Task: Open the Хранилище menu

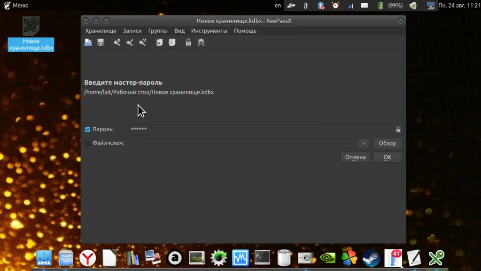Action: (x=101, y=31)
